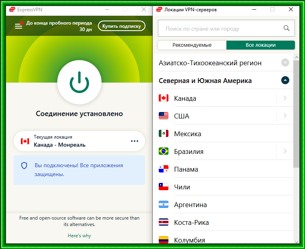This screenshot has width=305, height=249.
Task: Close the ExpressVPN main window
Action: coord(144,9)
